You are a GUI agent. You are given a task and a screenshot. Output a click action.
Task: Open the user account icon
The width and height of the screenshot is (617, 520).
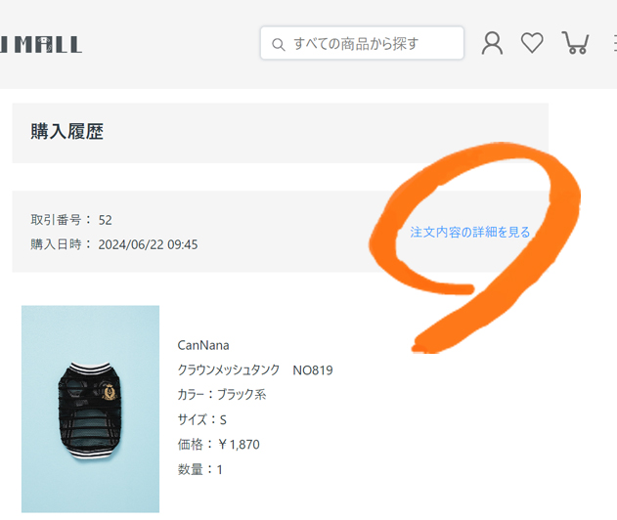(x=492, y=43)
